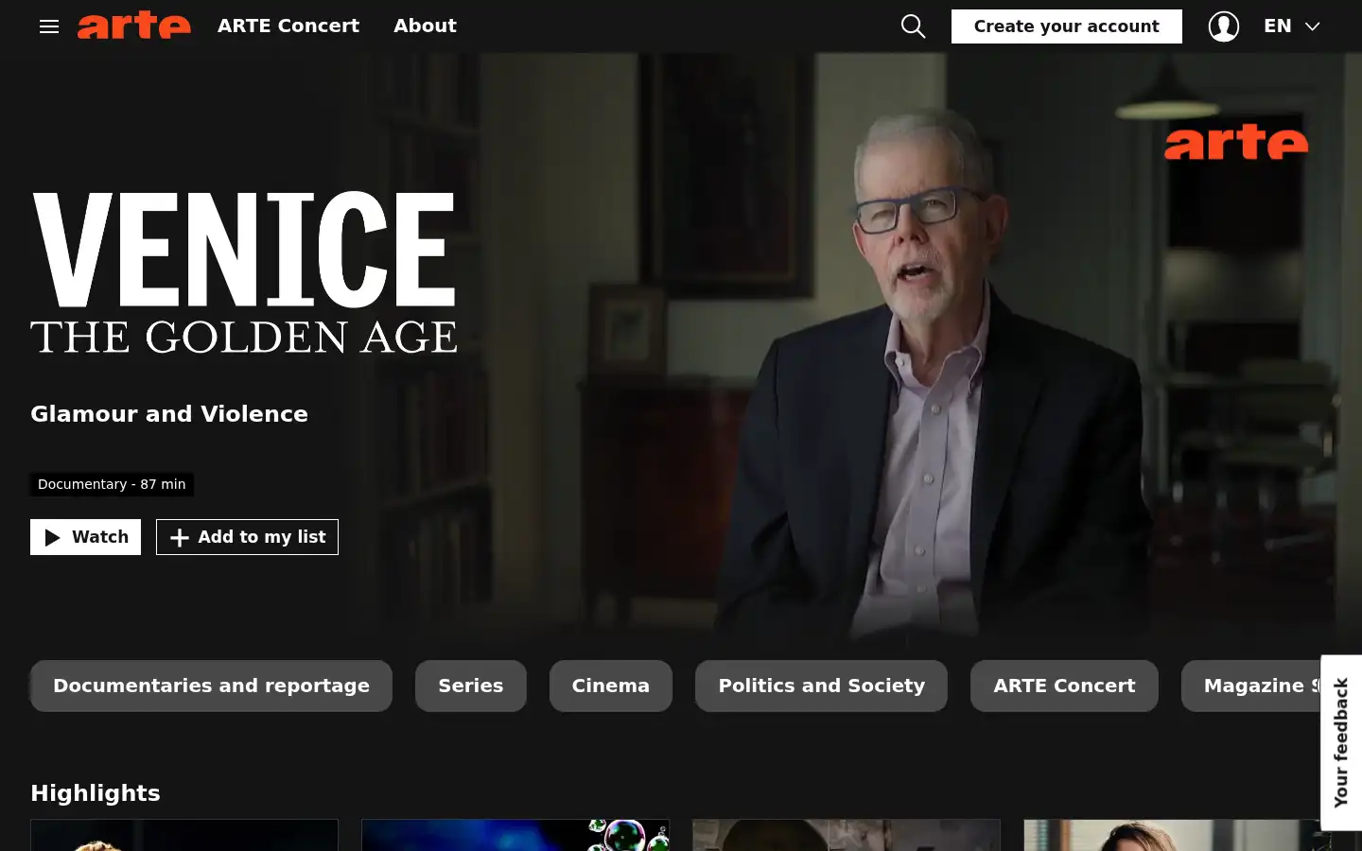Open the third Highlights thumbnail
The height and width of the screenshot is (851, 1362).
point(847,835)
